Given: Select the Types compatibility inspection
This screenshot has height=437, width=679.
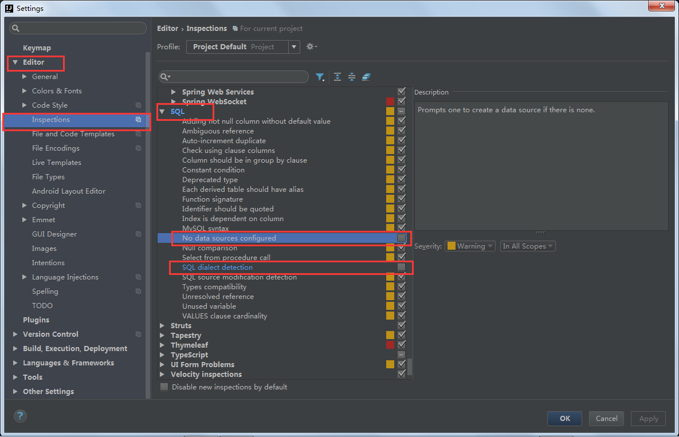Looking at the screenshot, I should click(214, 287).
